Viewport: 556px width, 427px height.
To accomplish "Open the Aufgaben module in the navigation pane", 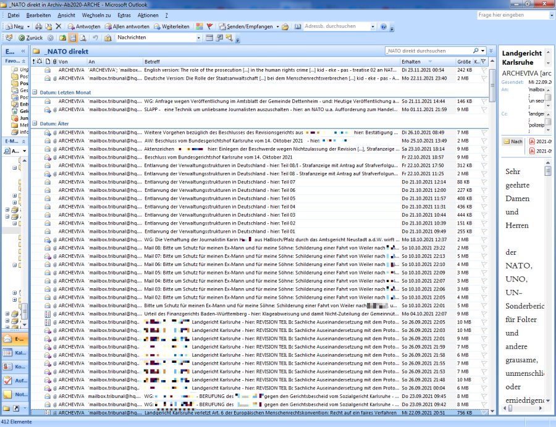I will pos(15,380).
